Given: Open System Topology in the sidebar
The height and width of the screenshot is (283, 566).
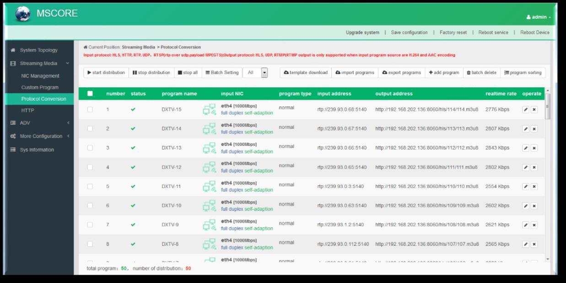Looking at the screenshot, I should 39,50.
